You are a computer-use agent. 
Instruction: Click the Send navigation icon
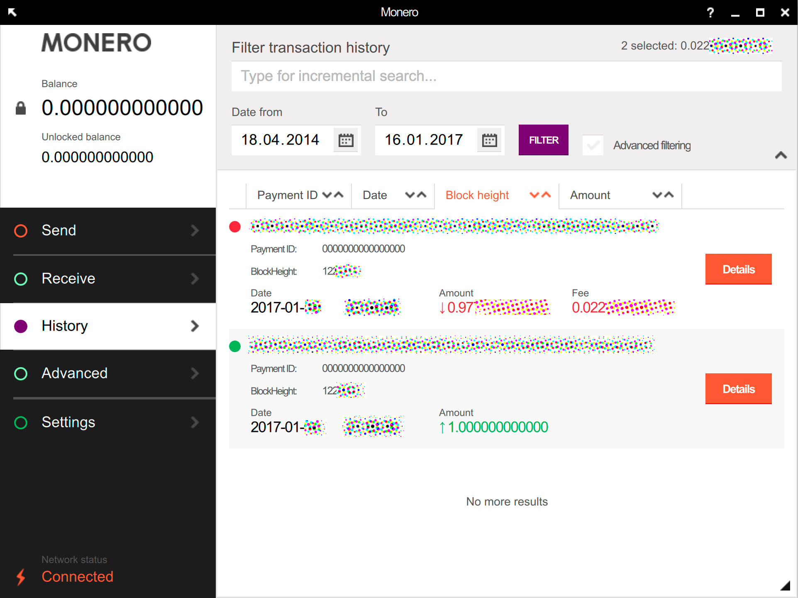tap(22, 230)
